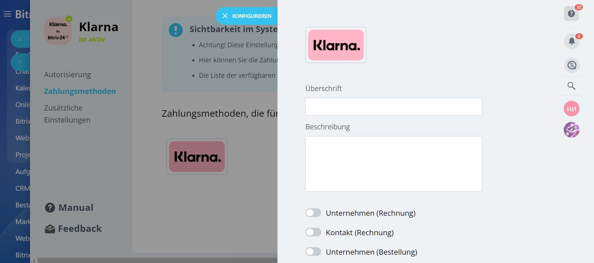Select Zahlungsmethoden menu item
This screenshot has width=594, height=263.
pos(80,91)
